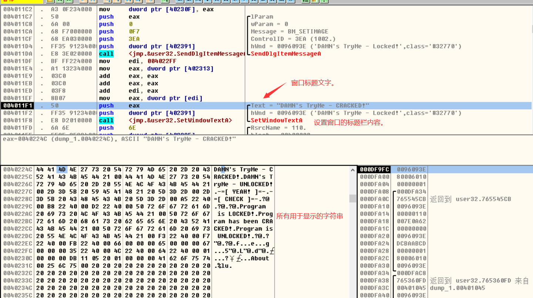
Task: Click the dump pane scroll-up arrow
Action: (353, 170)
